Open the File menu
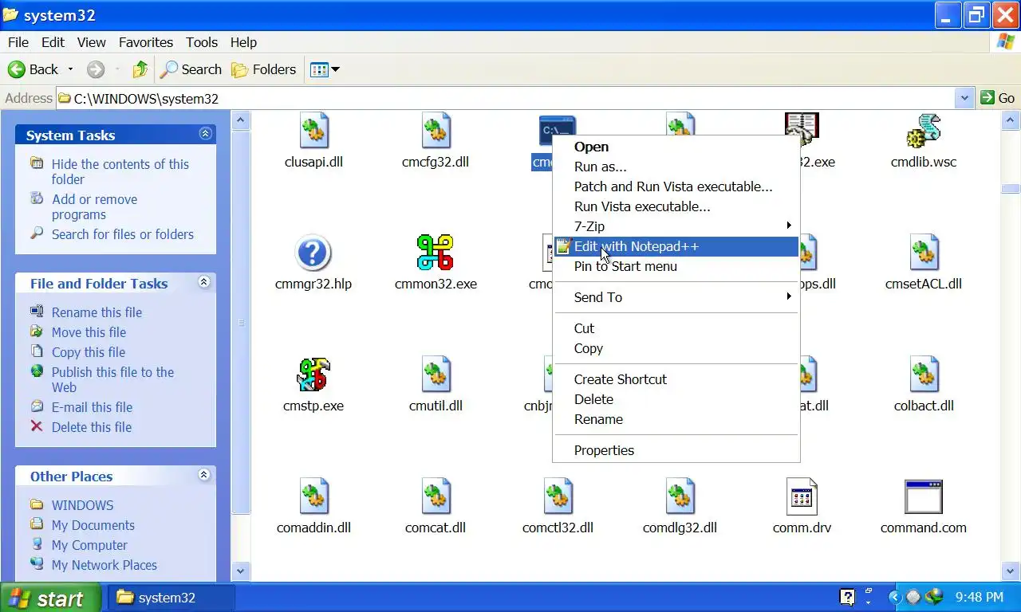The height and width of the screenshot is (612, 1021). click(18, 42)
